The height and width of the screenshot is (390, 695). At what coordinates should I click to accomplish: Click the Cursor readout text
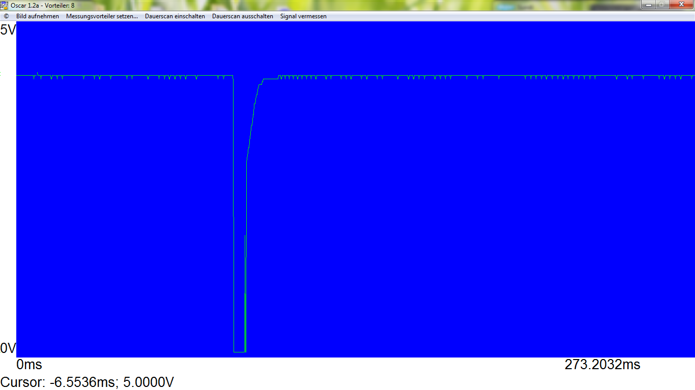[x=88, y=382]
